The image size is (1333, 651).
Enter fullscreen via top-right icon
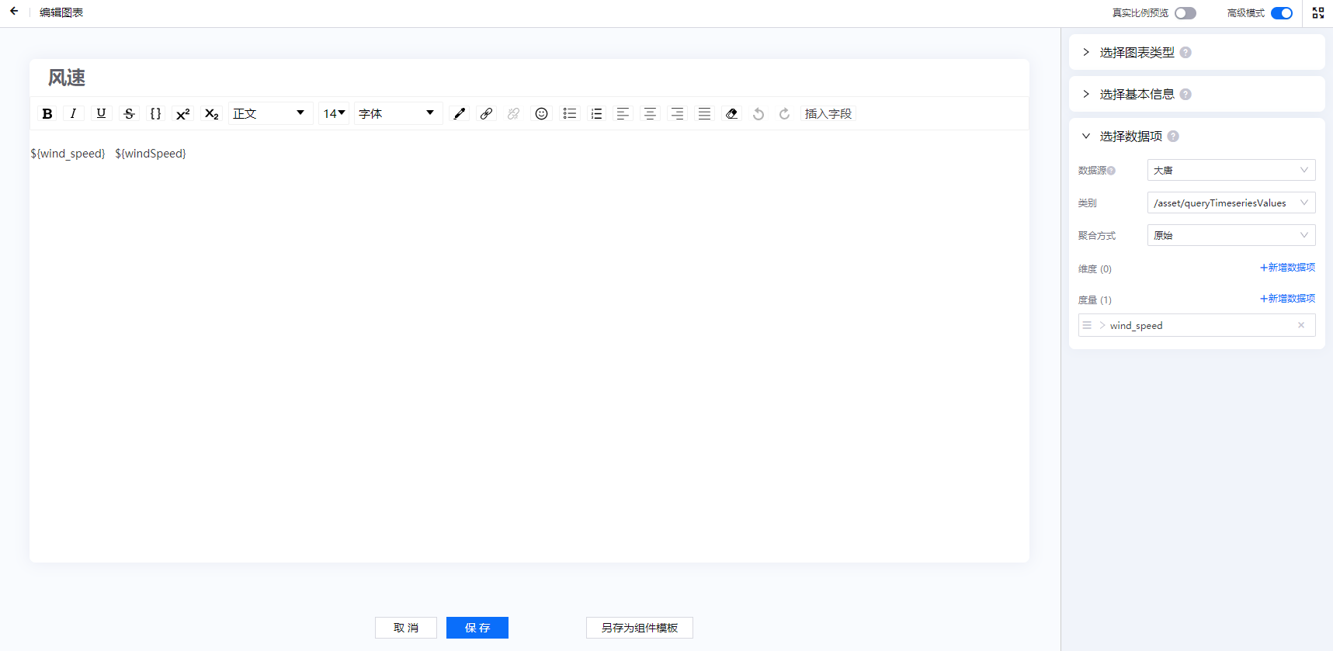(x=1318, y=13)
